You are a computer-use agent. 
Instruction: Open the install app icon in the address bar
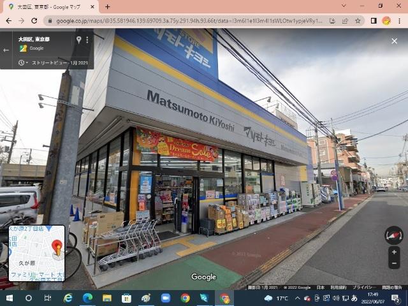[x=332, y=21]
